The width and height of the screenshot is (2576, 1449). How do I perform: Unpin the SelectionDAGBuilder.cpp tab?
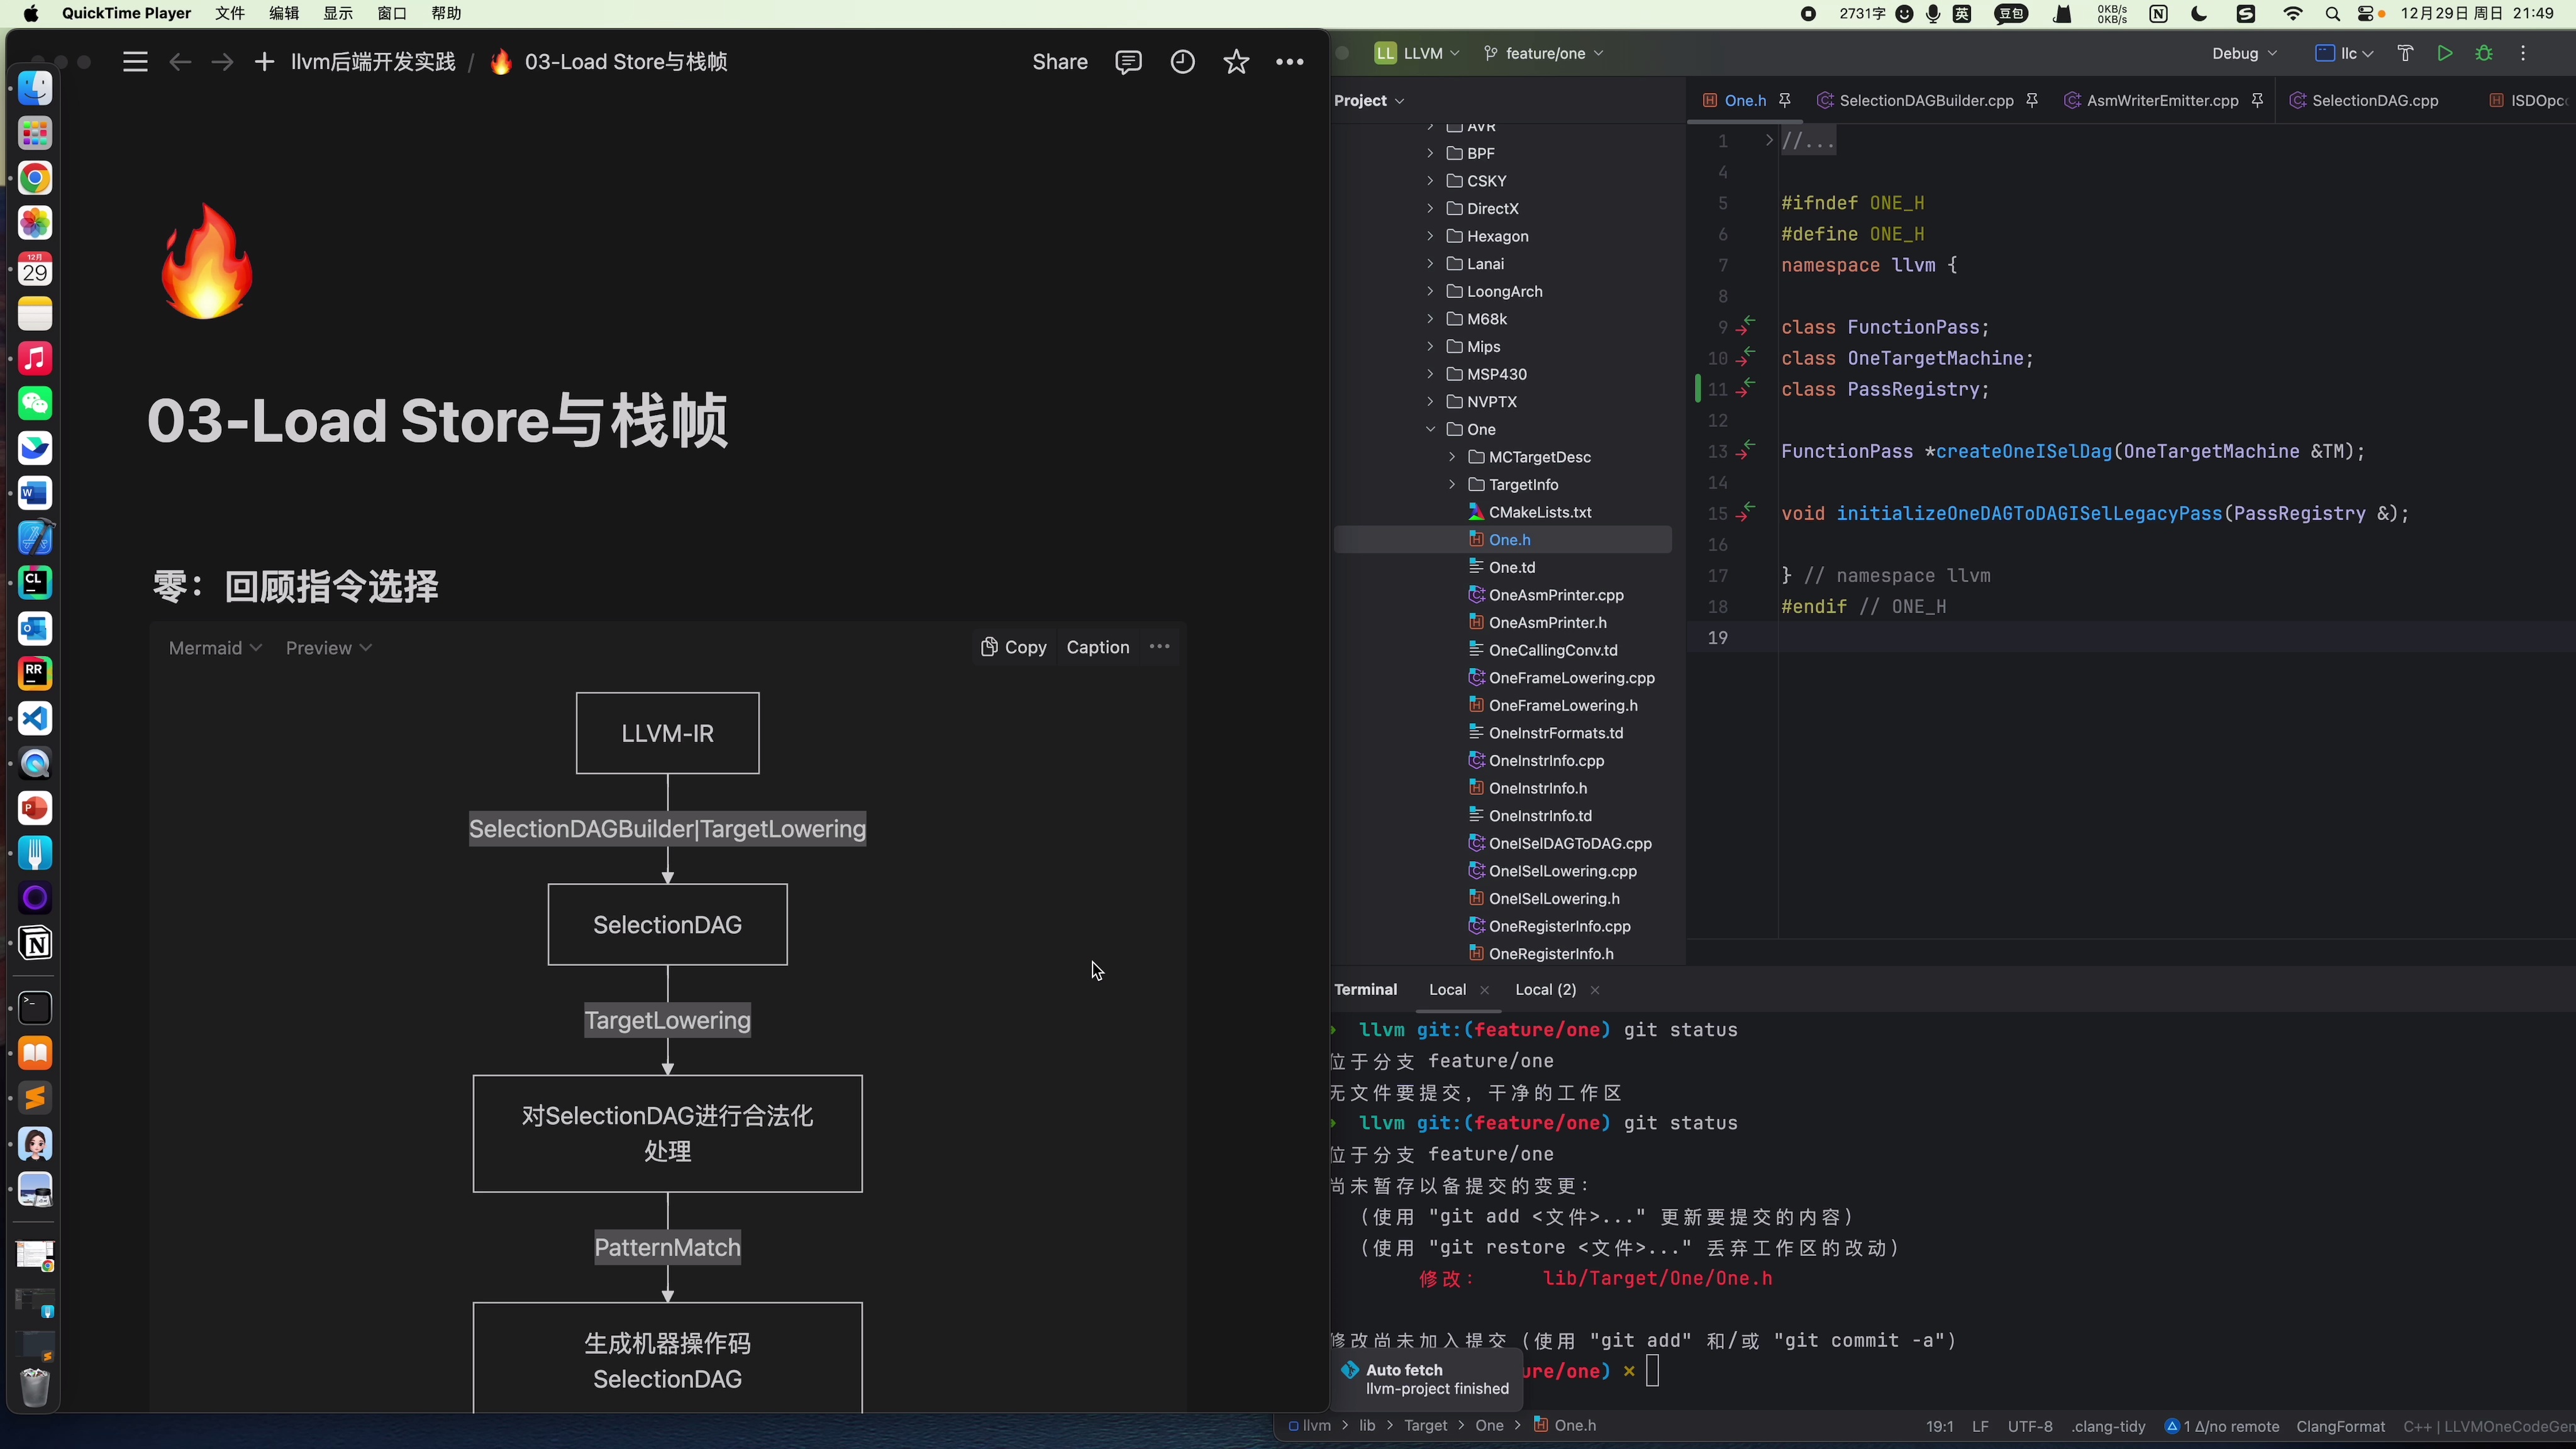[2033, 100]
